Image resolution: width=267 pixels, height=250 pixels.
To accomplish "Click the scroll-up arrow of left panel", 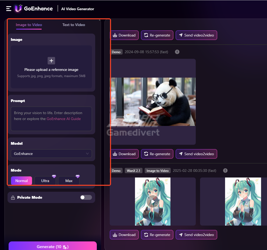I will (x=100, y=20).
